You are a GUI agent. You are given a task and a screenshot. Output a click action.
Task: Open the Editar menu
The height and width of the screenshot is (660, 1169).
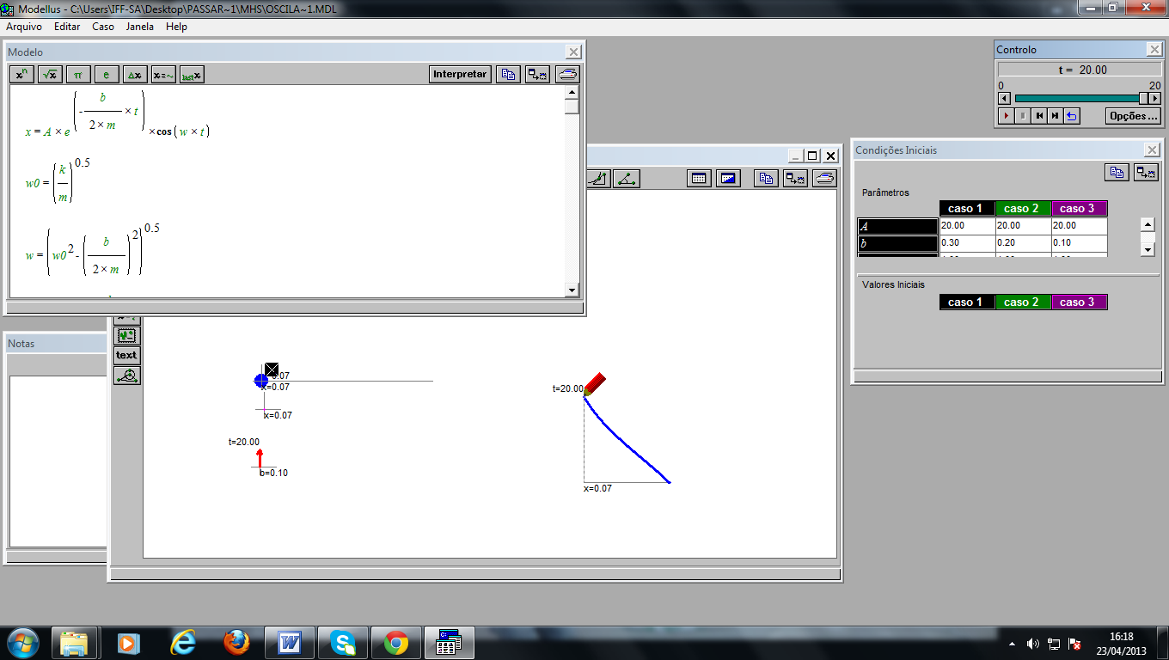(67, 27)
